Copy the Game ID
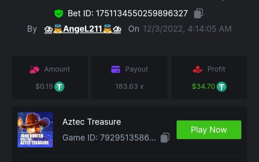Image resolution: width=259 pixels, height=162 pixels. coord(165,138)
